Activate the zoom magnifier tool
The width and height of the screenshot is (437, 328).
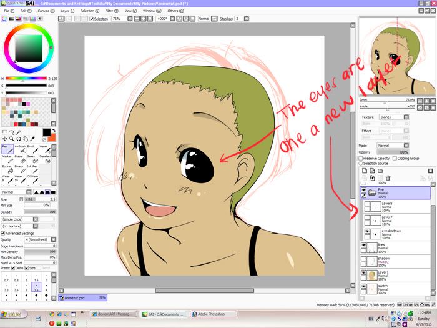[12, 139]
